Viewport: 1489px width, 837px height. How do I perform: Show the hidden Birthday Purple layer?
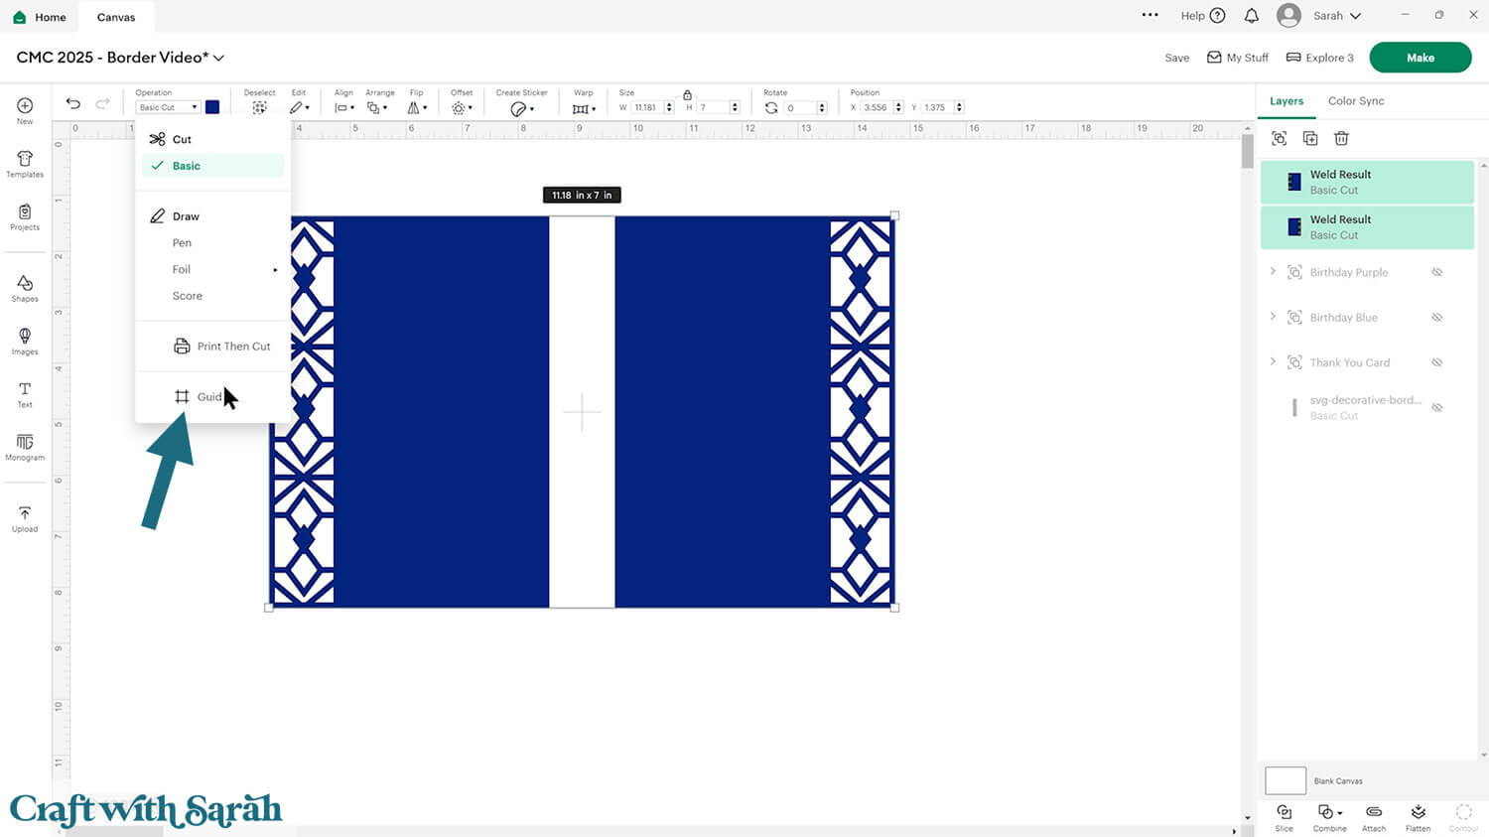pos(1436,272)
